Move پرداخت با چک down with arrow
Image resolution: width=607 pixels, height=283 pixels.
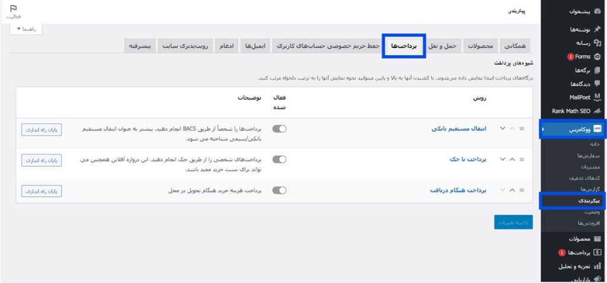[503, 160]
